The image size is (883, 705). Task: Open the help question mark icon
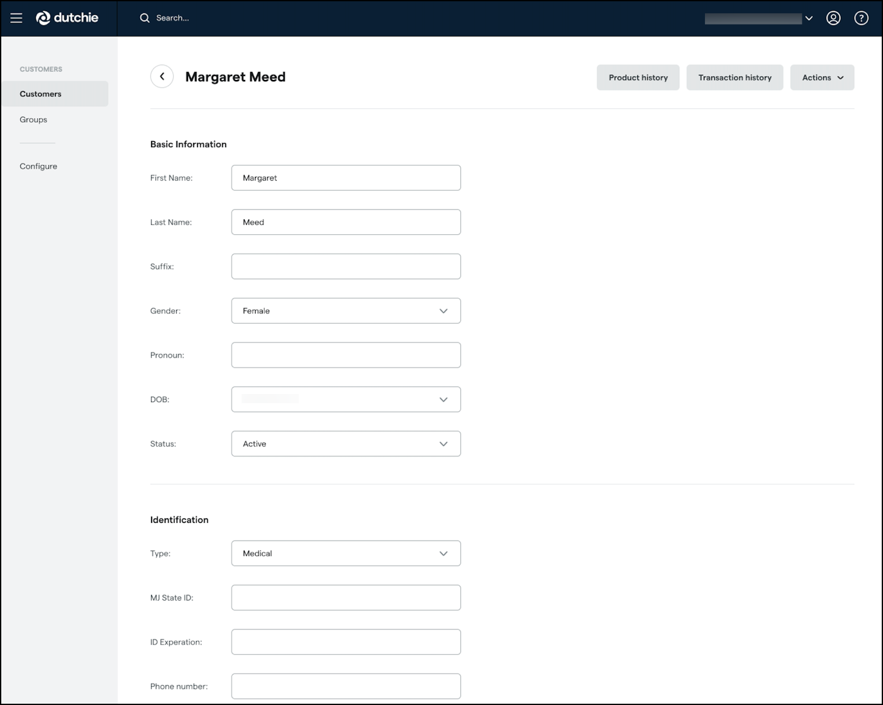[x=861, y=18]
